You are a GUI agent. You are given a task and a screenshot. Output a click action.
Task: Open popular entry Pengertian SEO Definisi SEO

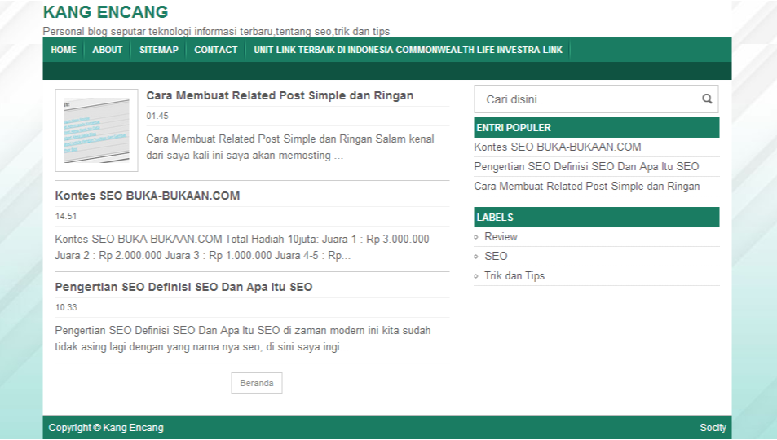[586, 166]
